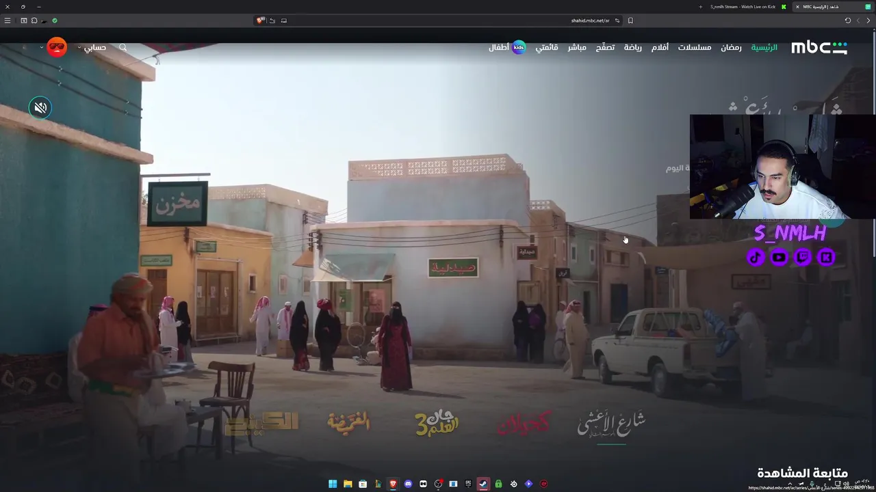The height and width of the screenshot is (492, 876).
Task: Open the الرئيسية home menu item
Action: (764, 47)
